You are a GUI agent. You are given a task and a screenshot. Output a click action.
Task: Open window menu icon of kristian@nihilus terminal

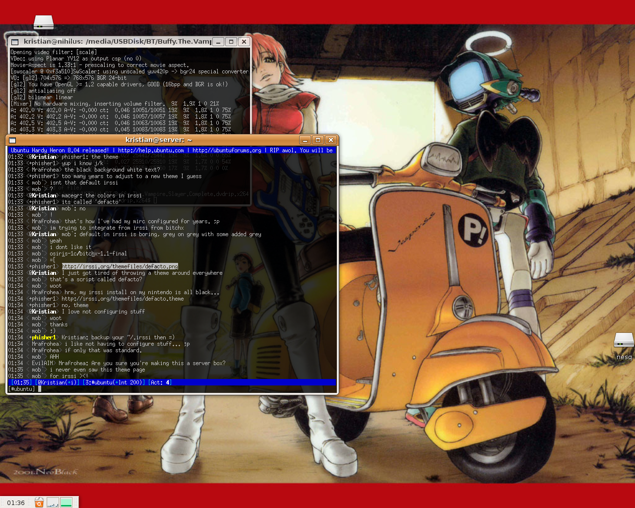tap(15, 42)
